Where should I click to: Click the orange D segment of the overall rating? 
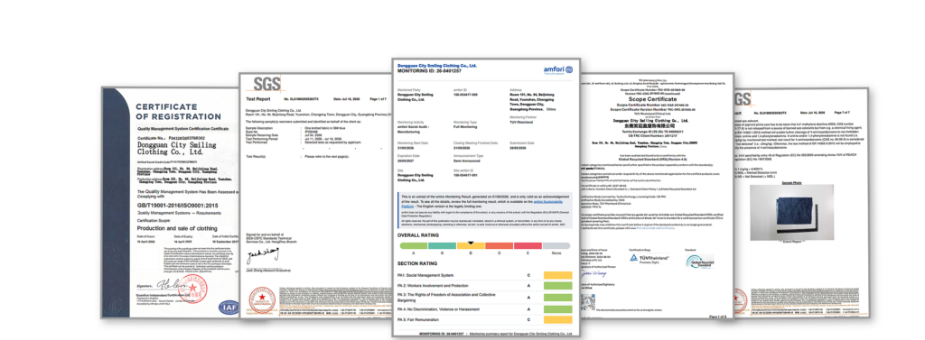click(499, 245)
